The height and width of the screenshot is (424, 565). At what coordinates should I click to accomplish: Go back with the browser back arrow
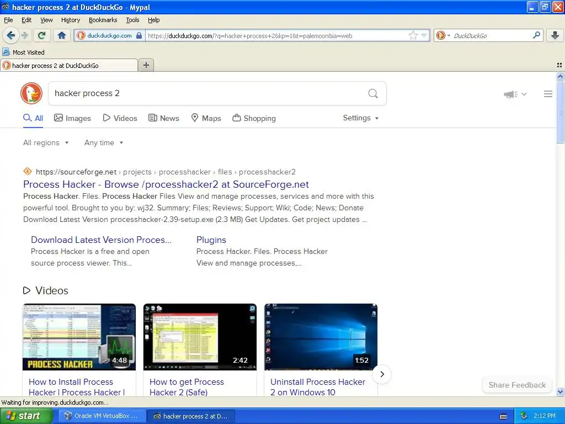(x=10, y=35)
